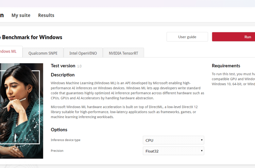Click the Benchmark for Windows title
Screen dimensions: 255x168
point(31,37)
